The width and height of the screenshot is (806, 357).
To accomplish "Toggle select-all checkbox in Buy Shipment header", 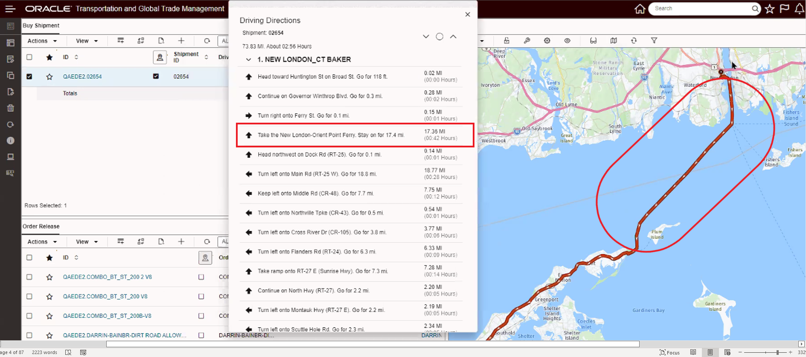I will point(29,57).
